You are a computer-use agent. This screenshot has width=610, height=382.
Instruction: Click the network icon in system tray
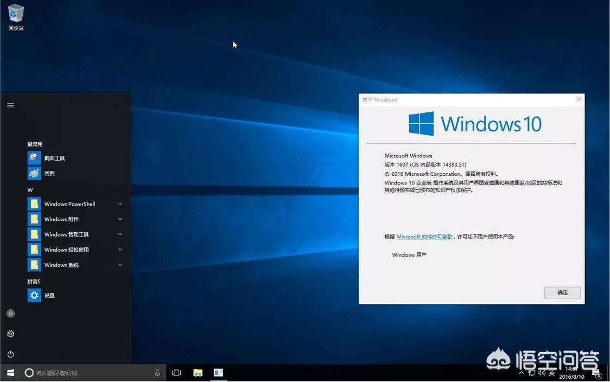coord(532,373)
